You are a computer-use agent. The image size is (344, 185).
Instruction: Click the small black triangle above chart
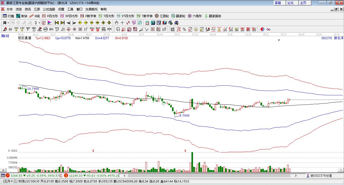coord(279,40)
